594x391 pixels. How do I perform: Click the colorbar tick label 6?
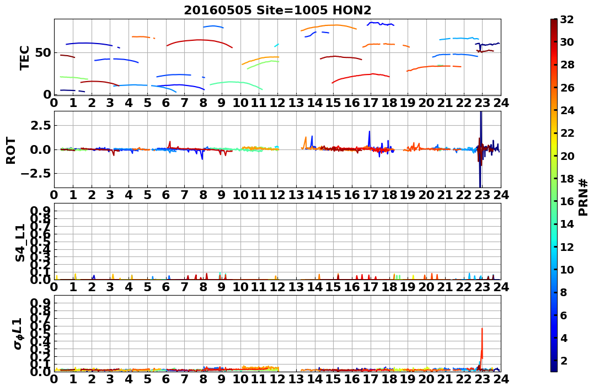(x=564, y=315)
